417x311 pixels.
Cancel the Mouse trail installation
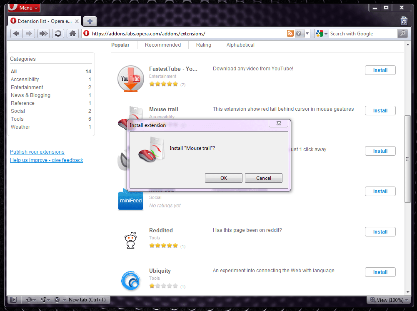[x=264, y=178]
